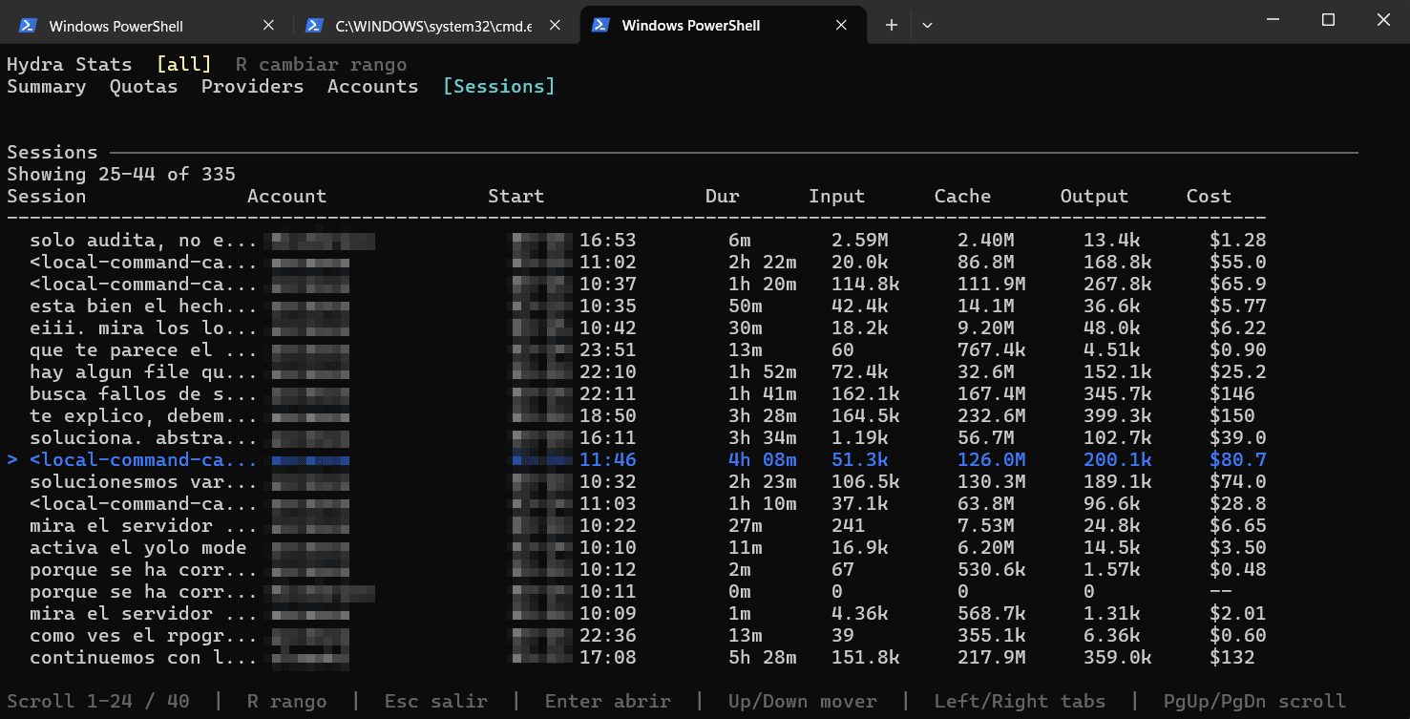Click the 'PgUp/PgDn scroll' footer hint
The height and width of the screenshot is (719, 1410).
tap(1254, 702)
